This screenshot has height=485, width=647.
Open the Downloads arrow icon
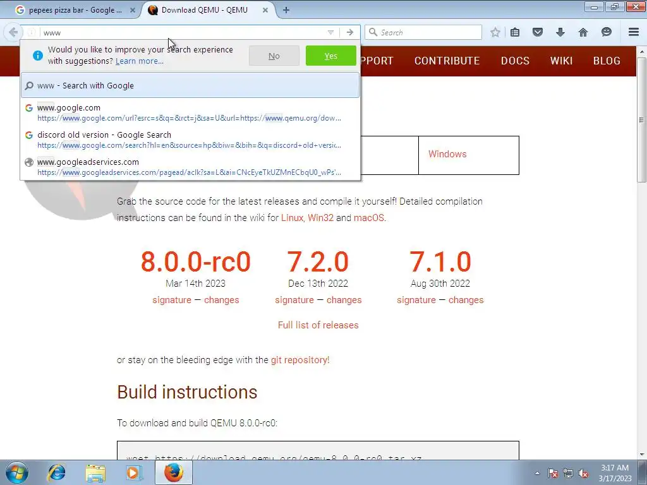[560, 32]
